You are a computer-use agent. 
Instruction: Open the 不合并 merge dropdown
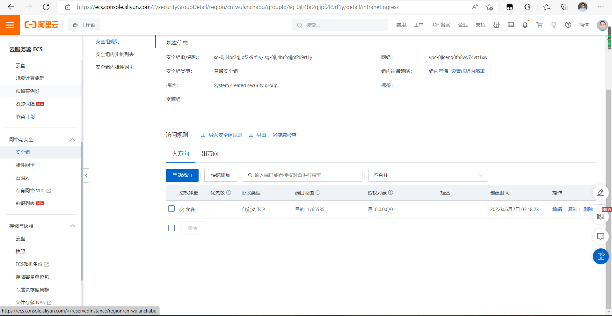pyautogui.click(x=428, y=175)
